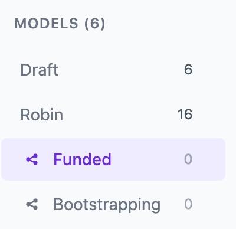Select the Funded model entry
The image size is (236, 229).
[x=113, y=159]
